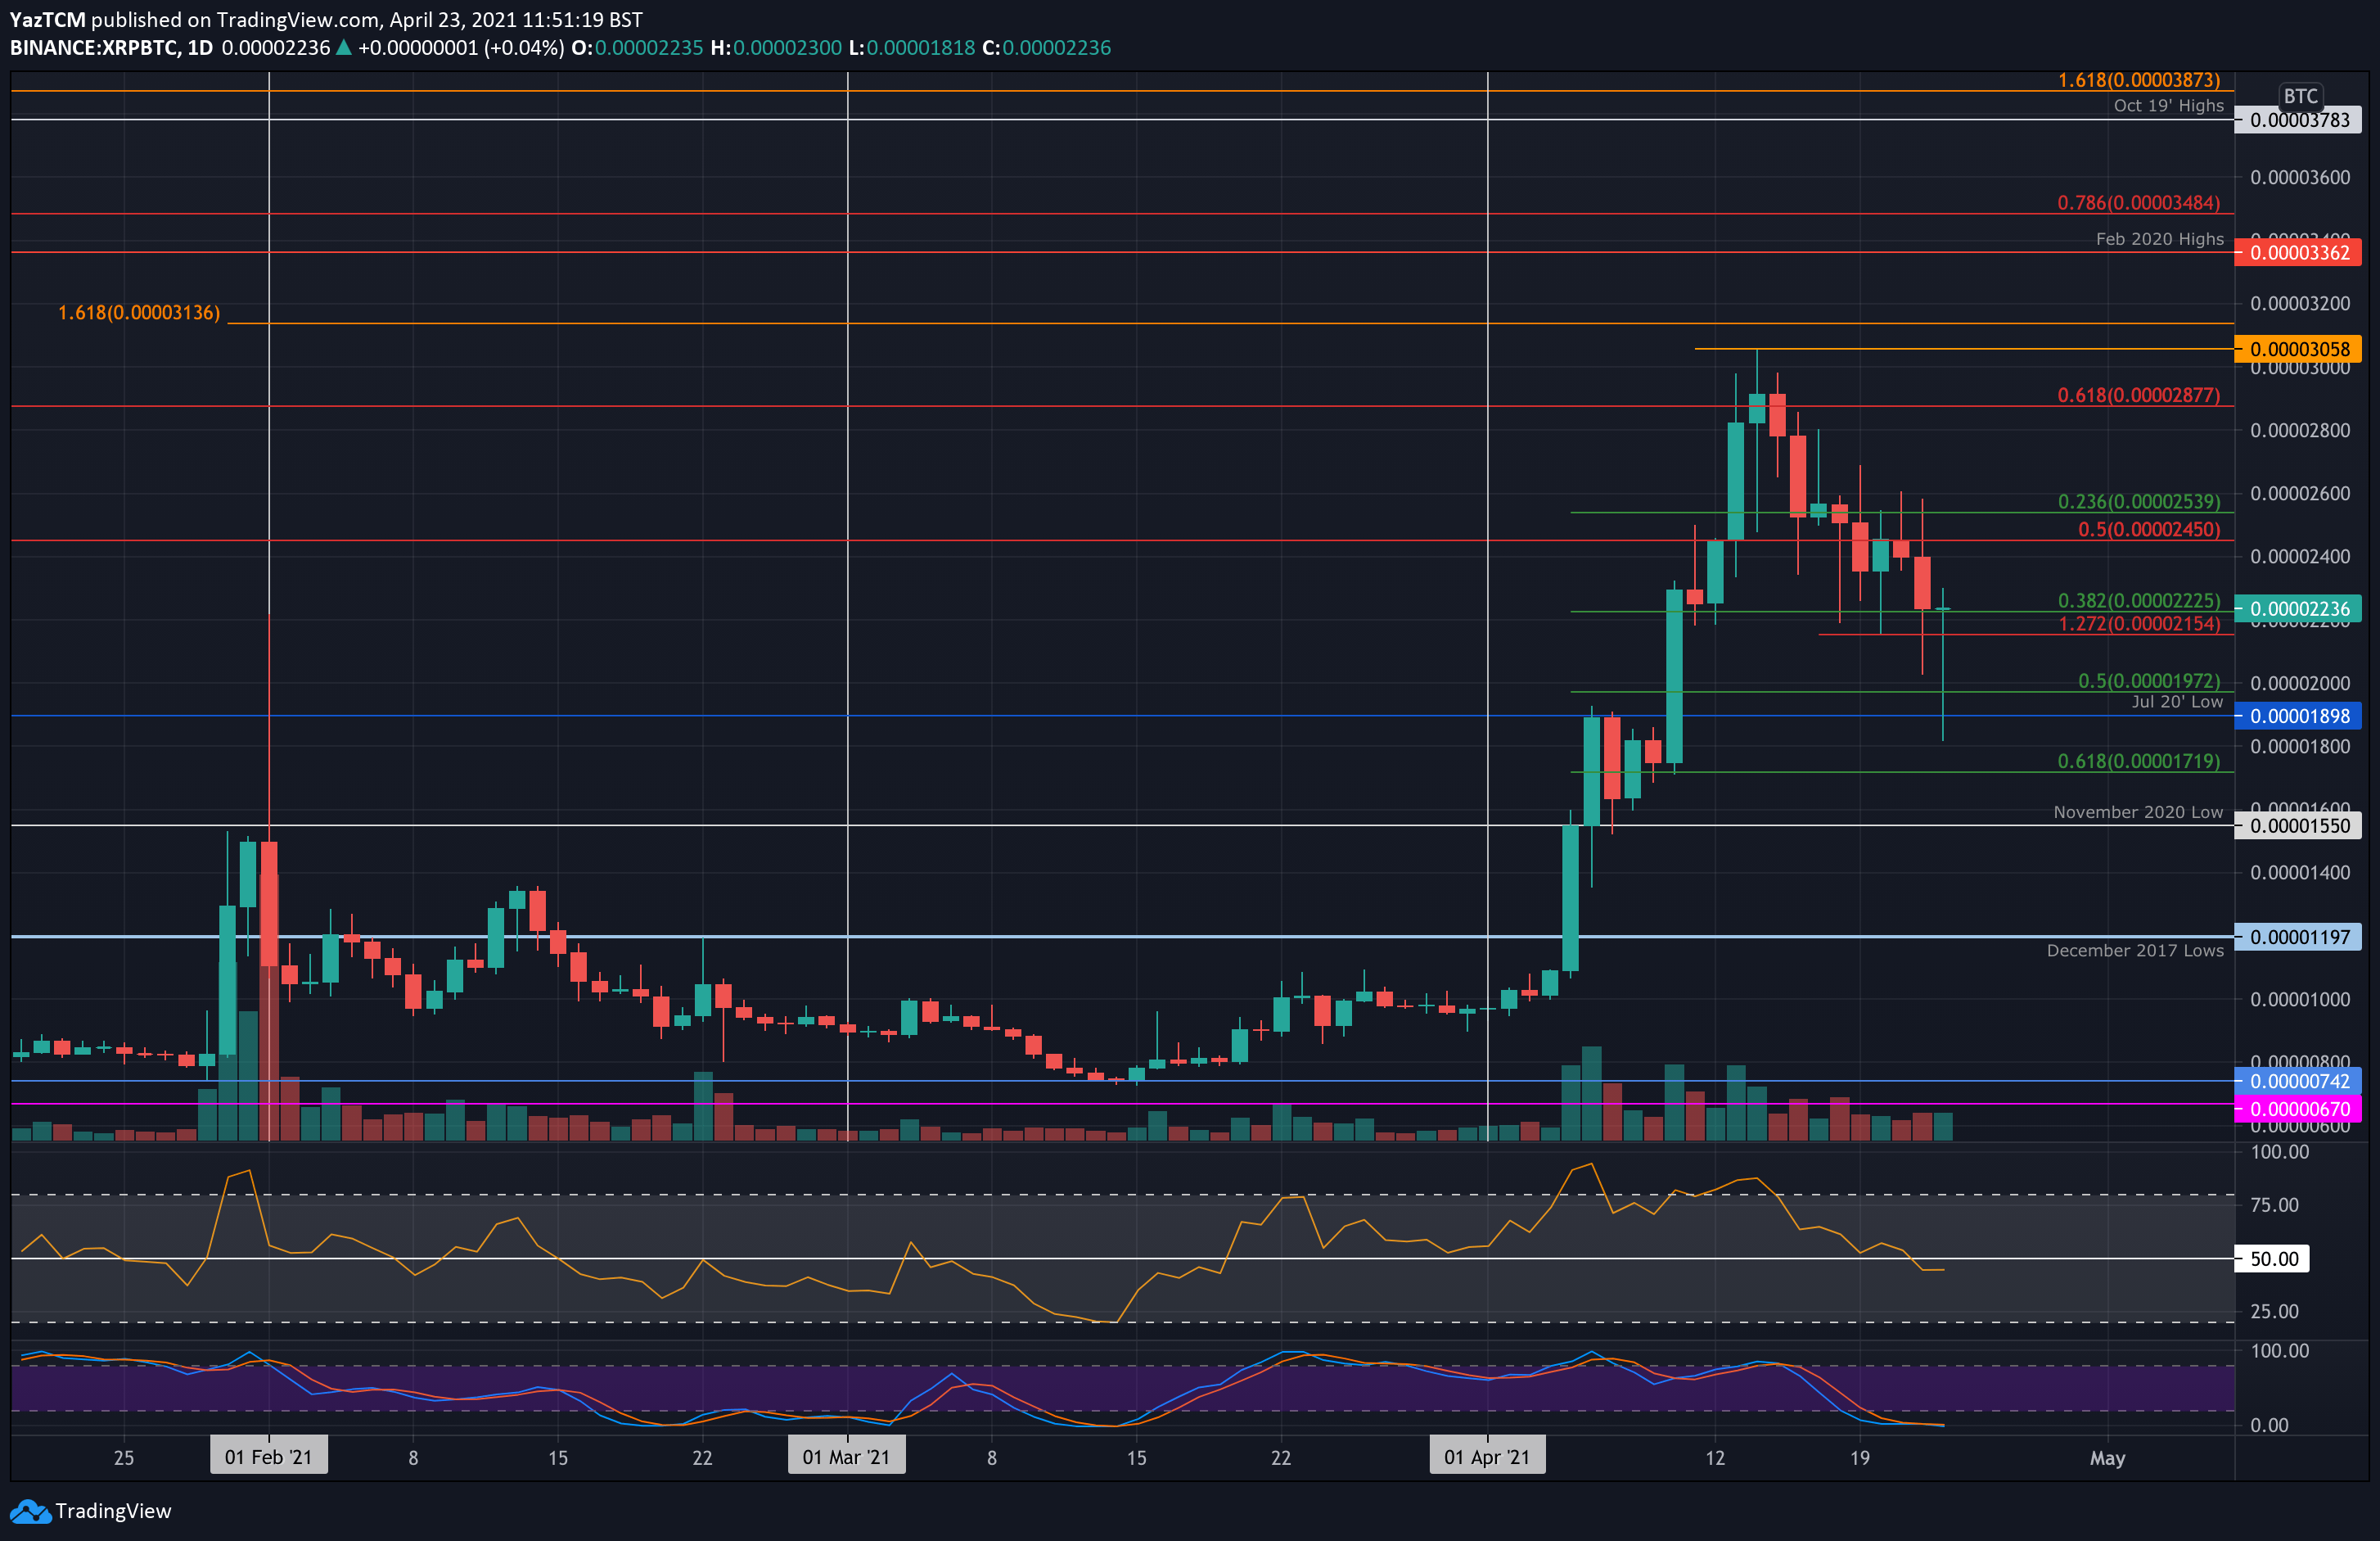The height and width of the screenshot is (1541, 2380).
Task: Click the 1.618(0.00003136) Fibonacci label
Action: [x=139, y=312]
